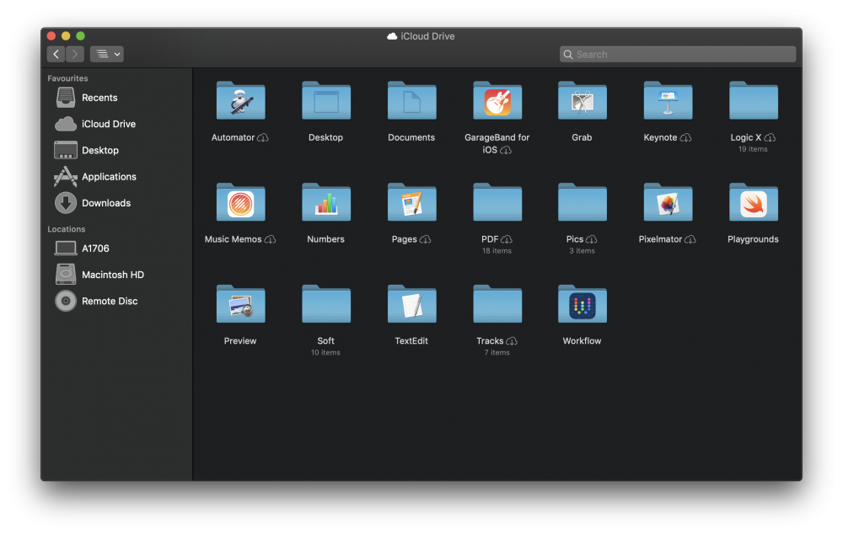
Task: Open the Logic X folder
Action: pyautogui.click(x=753, y=100)
